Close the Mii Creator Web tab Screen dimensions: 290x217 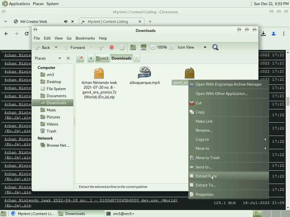[72, 21]
